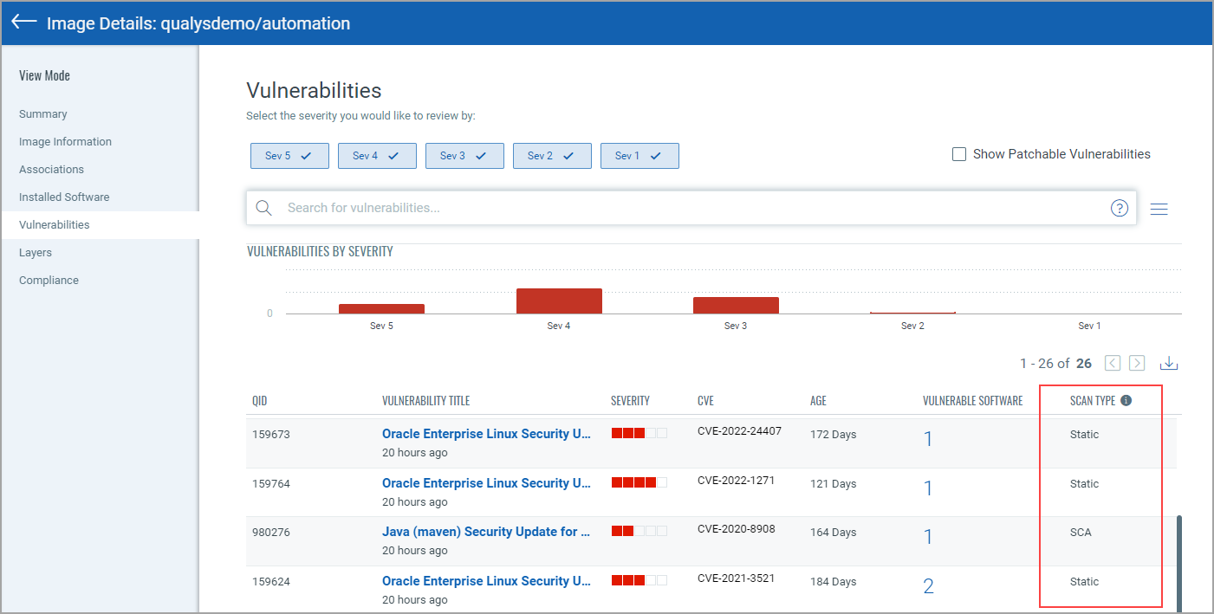
Task: Open the Compliance section
Action: click(x=49, y=281)
